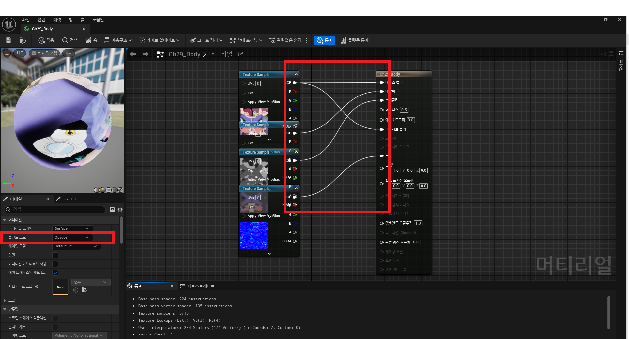Open the File (파일) menu

pos(26,20)
